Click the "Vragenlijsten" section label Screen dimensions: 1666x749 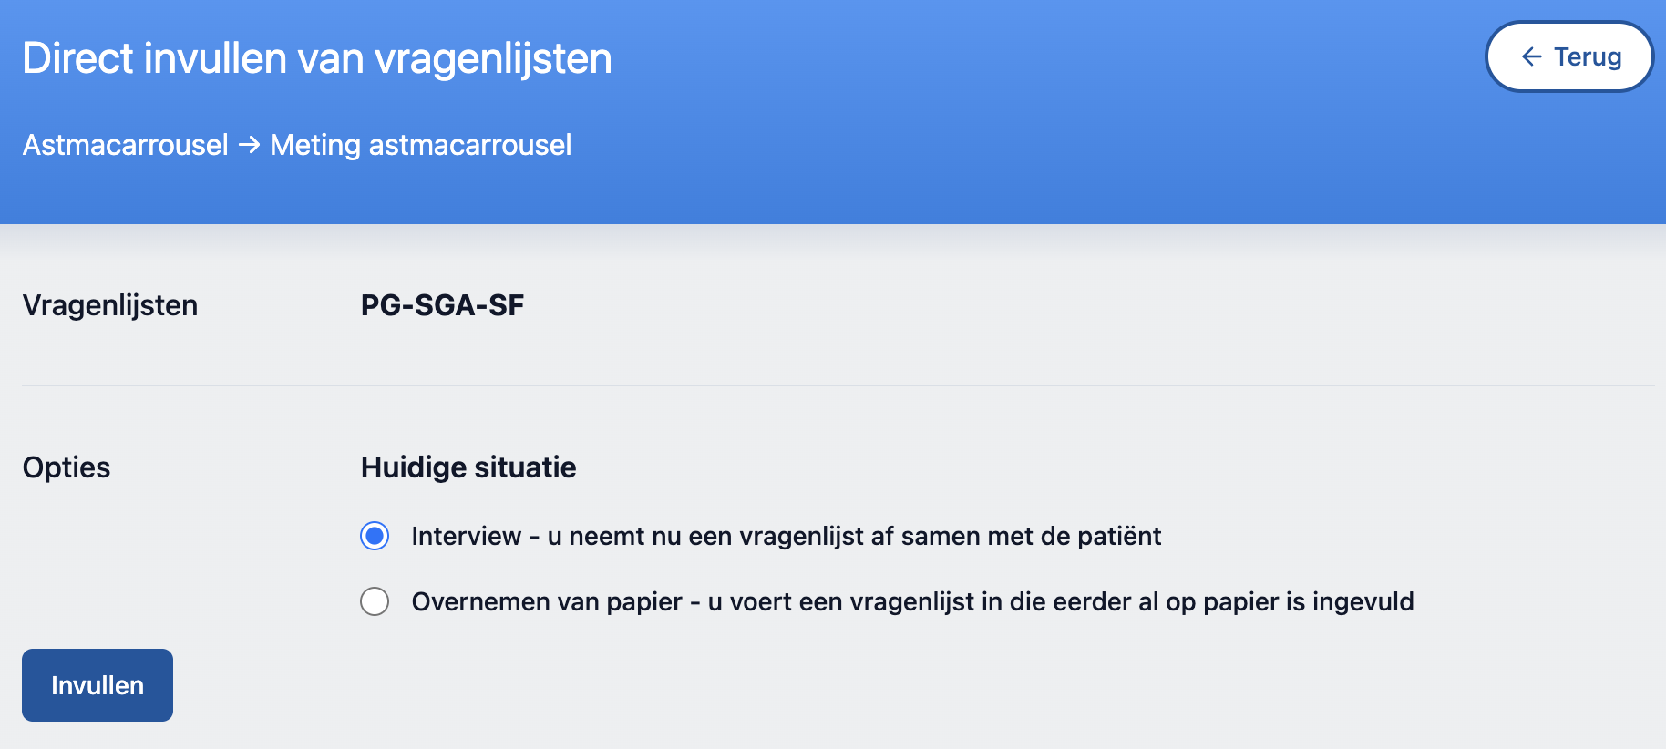110,305
